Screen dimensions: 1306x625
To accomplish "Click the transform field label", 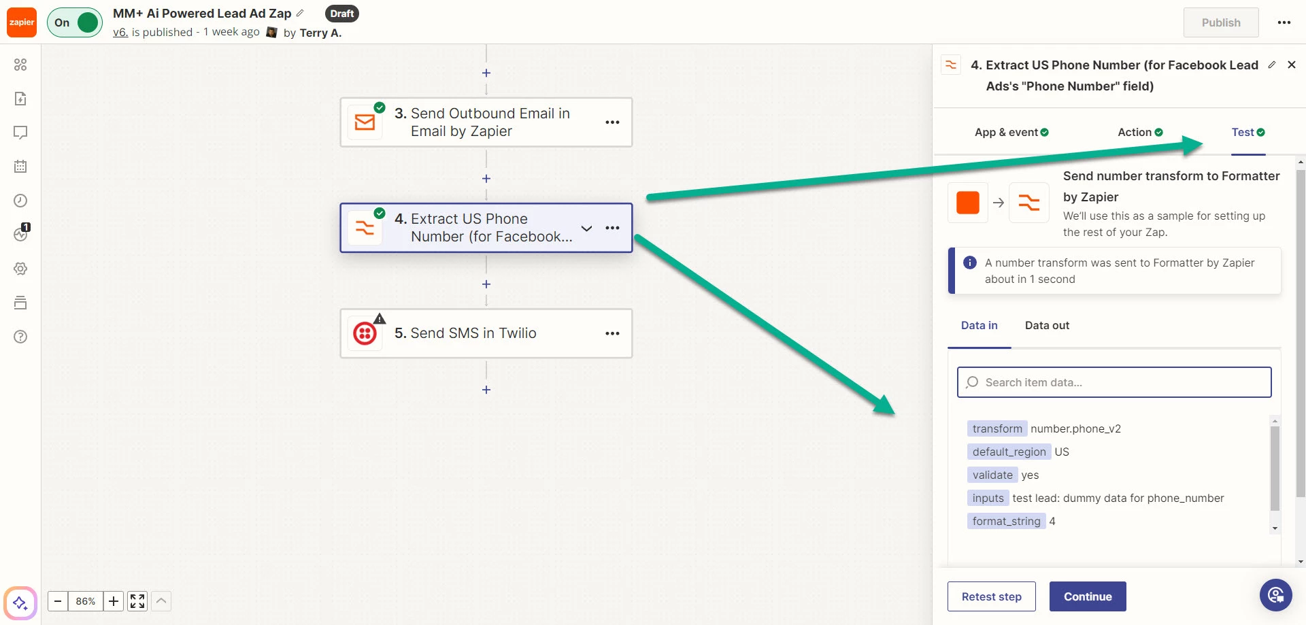I will coord(997,428).
